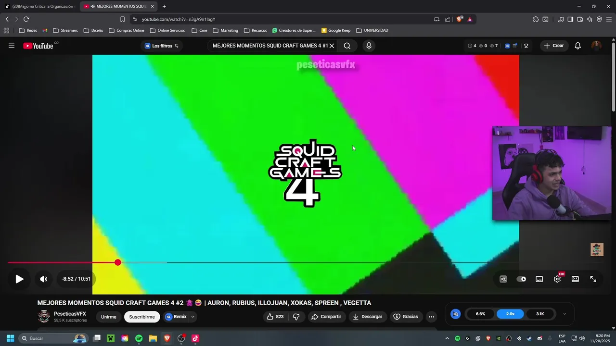This screenshot has height=346, width=616.
Task: Click the address bar URL
Action: point(179,19)
